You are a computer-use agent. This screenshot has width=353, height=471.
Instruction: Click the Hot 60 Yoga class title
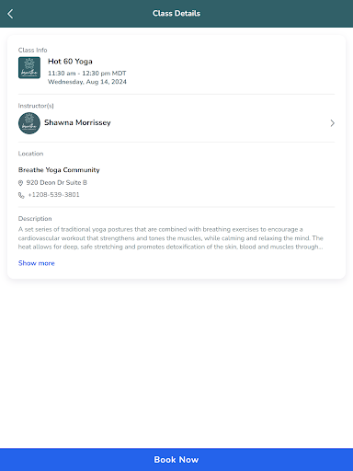coord(70,62)
